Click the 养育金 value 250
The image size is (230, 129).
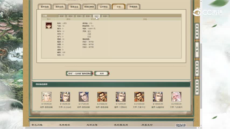91,23
